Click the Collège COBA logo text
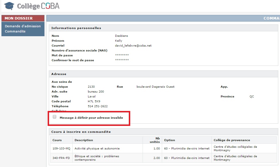280x167 pixels. click(x=38, y=6)
